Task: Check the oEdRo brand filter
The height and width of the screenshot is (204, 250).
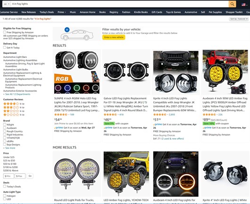Action: click(x=5, y=141)
